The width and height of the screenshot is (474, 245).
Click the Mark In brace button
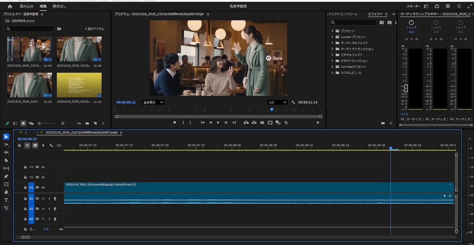click(183, 123)
